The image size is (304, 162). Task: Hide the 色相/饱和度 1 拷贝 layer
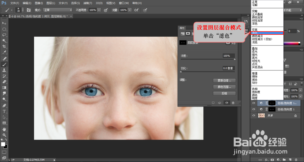pos(254,103)
